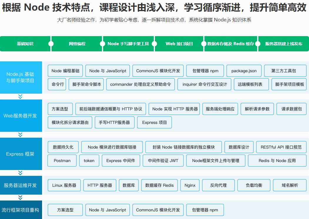
Task: Click 包管理器 npm tag in 流行框架项目重构 row
Action: click(x=205, y=210)
